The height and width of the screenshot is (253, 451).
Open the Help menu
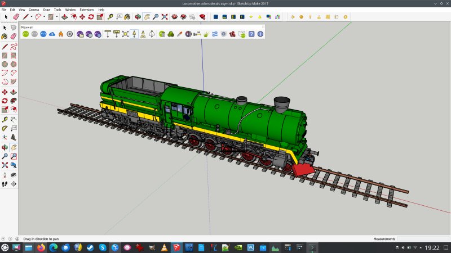point(101,10)
